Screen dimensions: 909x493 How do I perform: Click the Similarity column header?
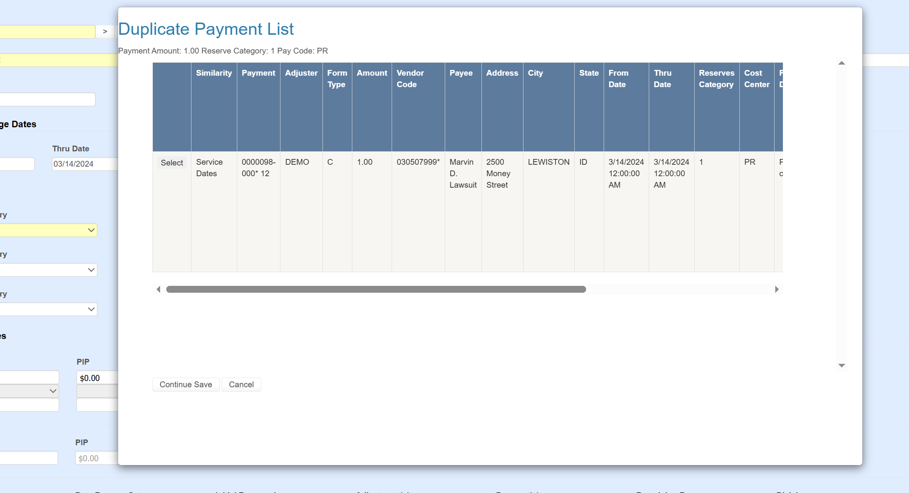[214, 73]
